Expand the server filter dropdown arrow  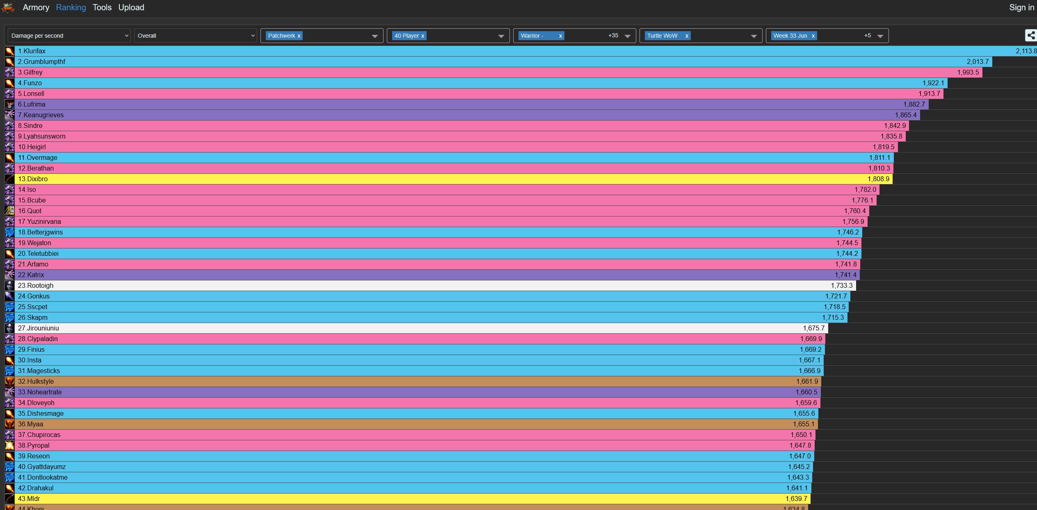coord(754,36)
